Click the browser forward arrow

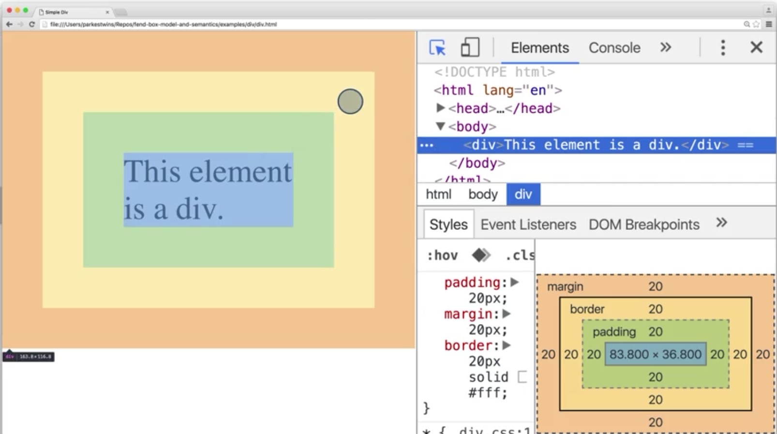tap(20, 24)
